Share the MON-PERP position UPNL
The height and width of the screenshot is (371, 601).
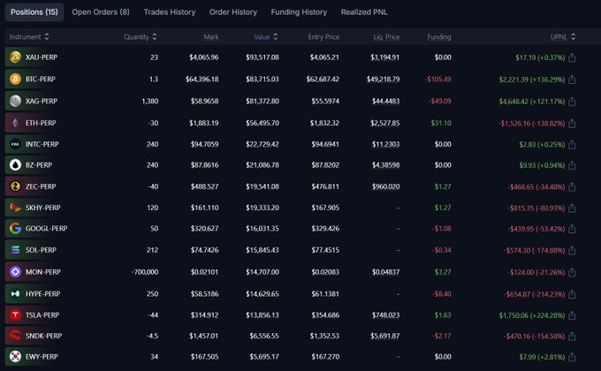pyautogui.click(x=572, y=272)
